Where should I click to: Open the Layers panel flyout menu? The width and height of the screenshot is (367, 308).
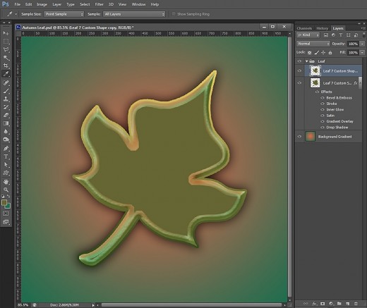363,28
